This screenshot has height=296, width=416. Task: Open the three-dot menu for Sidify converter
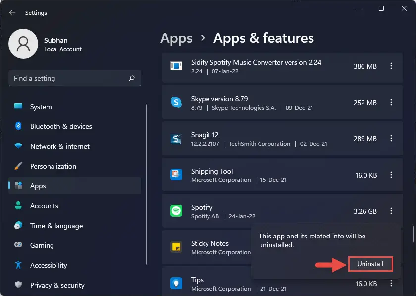point(391,66)
